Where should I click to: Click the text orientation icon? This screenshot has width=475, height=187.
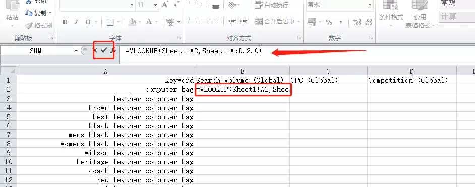[232, 5]
